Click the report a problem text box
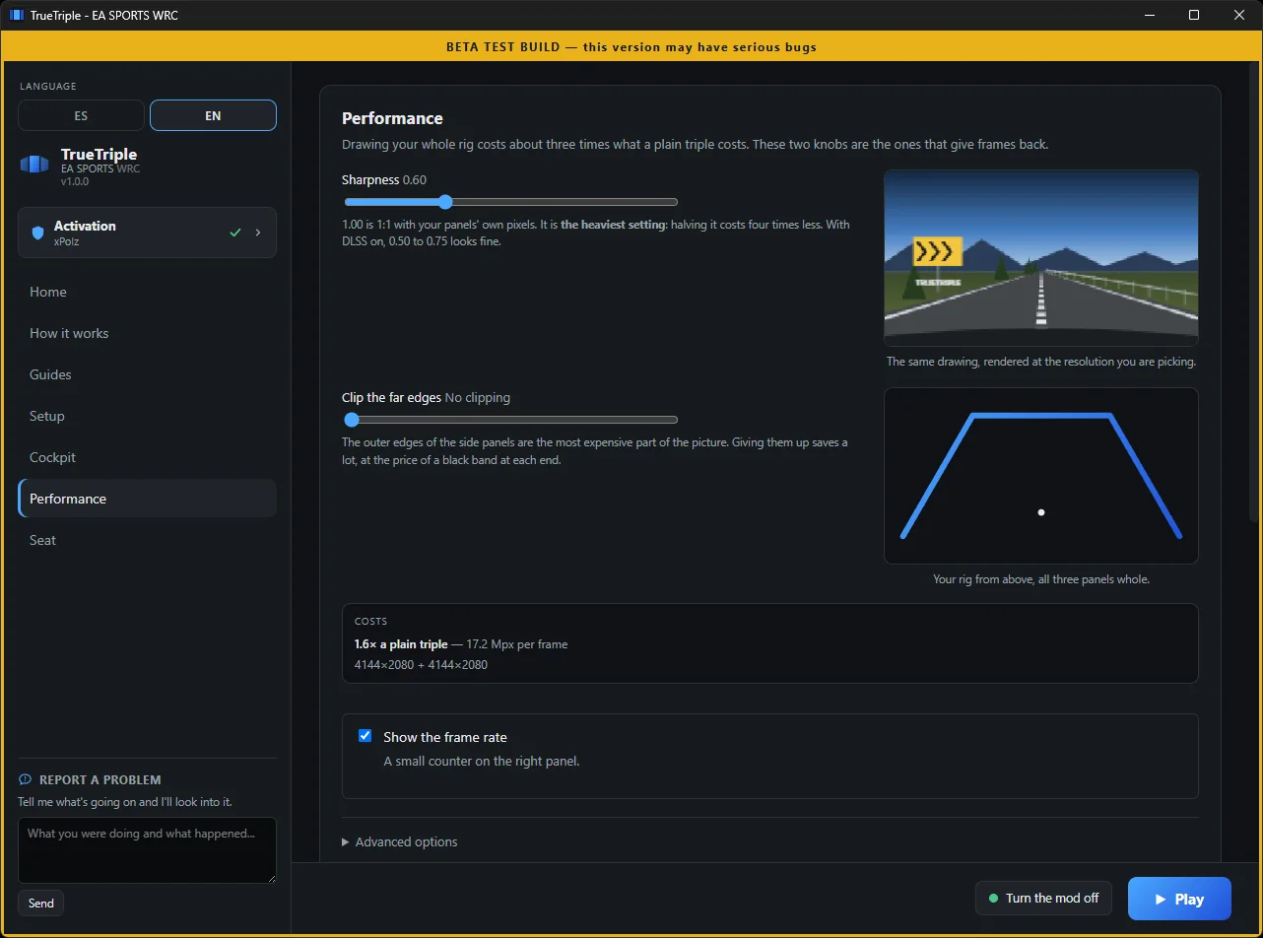Image resolution: width=1263 pixels, height=938 pixels. pyautogui.click(x=147, y=849)
